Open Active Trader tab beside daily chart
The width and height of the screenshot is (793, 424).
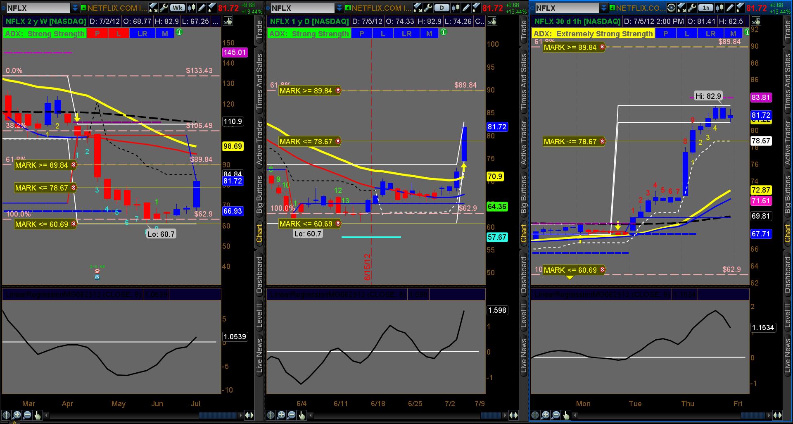pos(524,143)
